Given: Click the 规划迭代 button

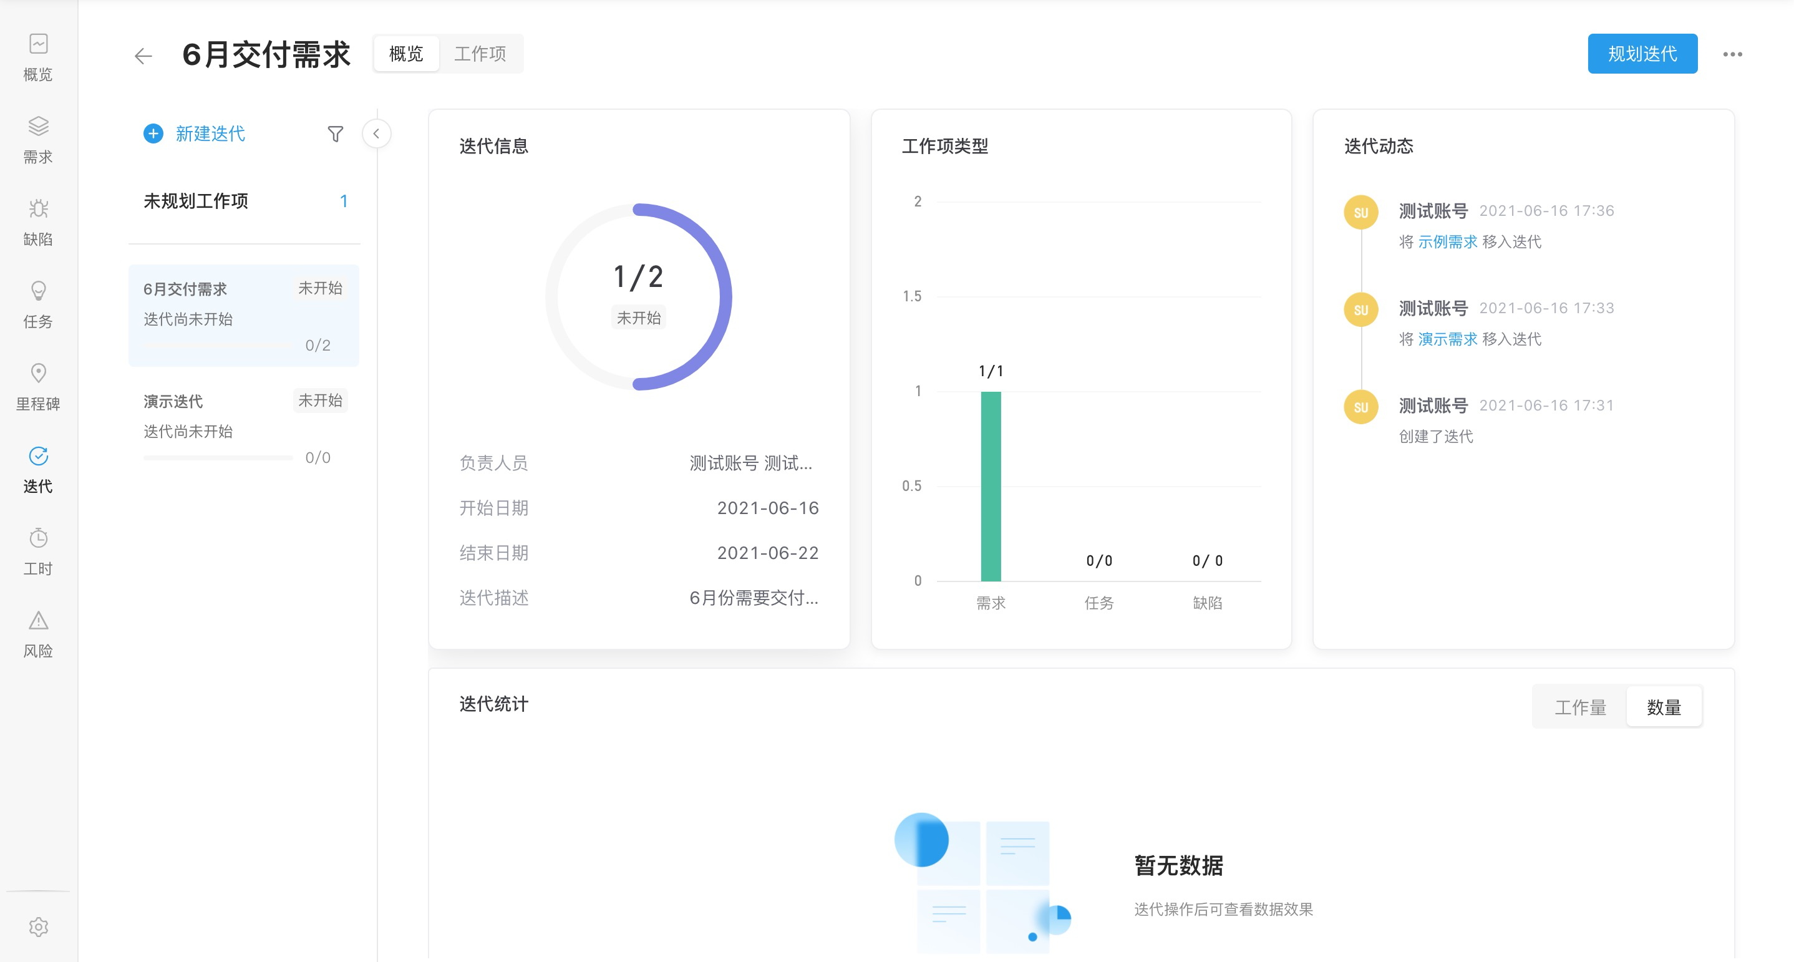Looking at the screenshot, I should [x=1641, y=54].
